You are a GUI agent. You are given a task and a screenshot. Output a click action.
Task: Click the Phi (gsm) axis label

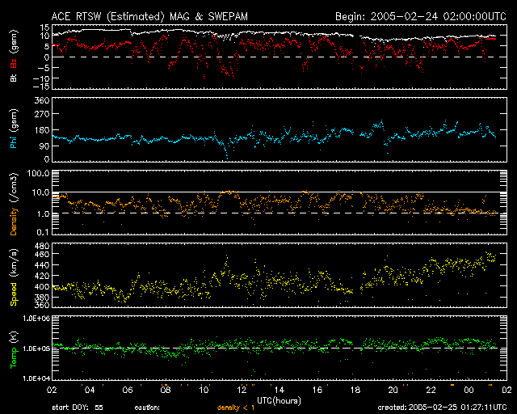(x=14, y=130)
